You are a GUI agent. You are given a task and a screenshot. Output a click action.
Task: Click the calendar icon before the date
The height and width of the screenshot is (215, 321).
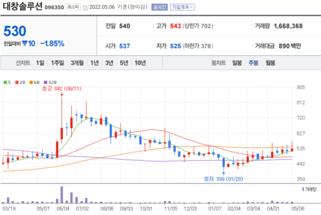pos(85,8)
